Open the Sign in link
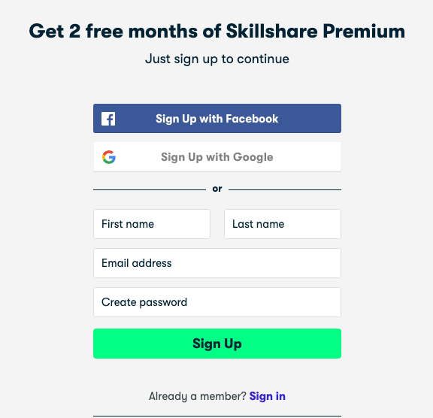Image resolution: width=433 pixels, height=418 pixels. pyautogui.click(x=268, y=396)
